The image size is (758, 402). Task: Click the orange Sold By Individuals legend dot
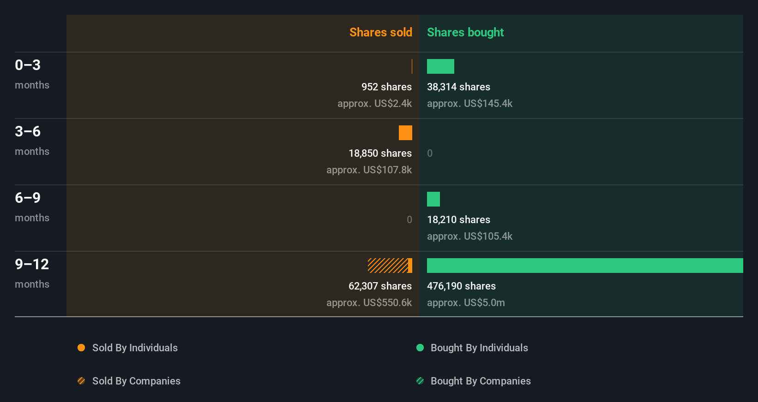point(81,348)
